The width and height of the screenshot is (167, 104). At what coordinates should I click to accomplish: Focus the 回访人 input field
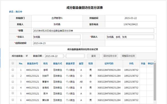tap(130, 37)
